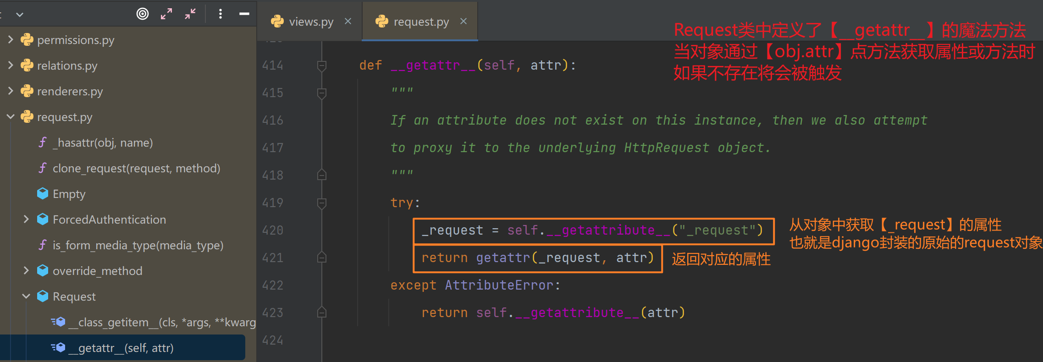Click __getattribute__(attr) on line 423

click(x=600, y=313)
